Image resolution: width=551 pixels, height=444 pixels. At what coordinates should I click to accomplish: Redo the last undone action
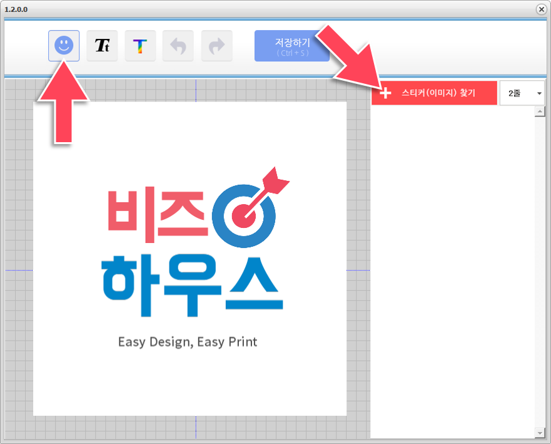click(x=217, y=46)
